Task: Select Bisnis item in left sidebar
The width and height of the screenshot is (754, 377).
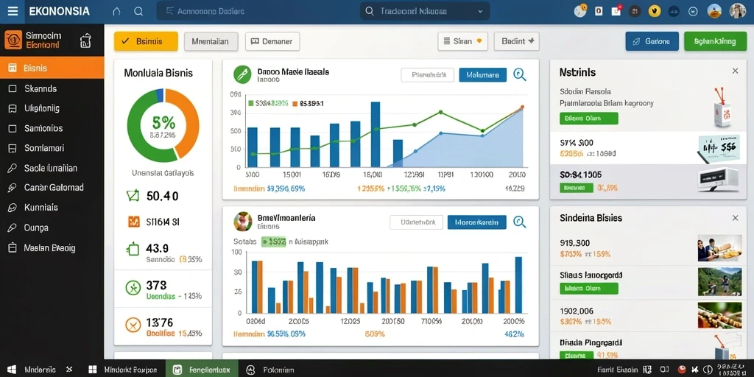Action: [52, 68]
